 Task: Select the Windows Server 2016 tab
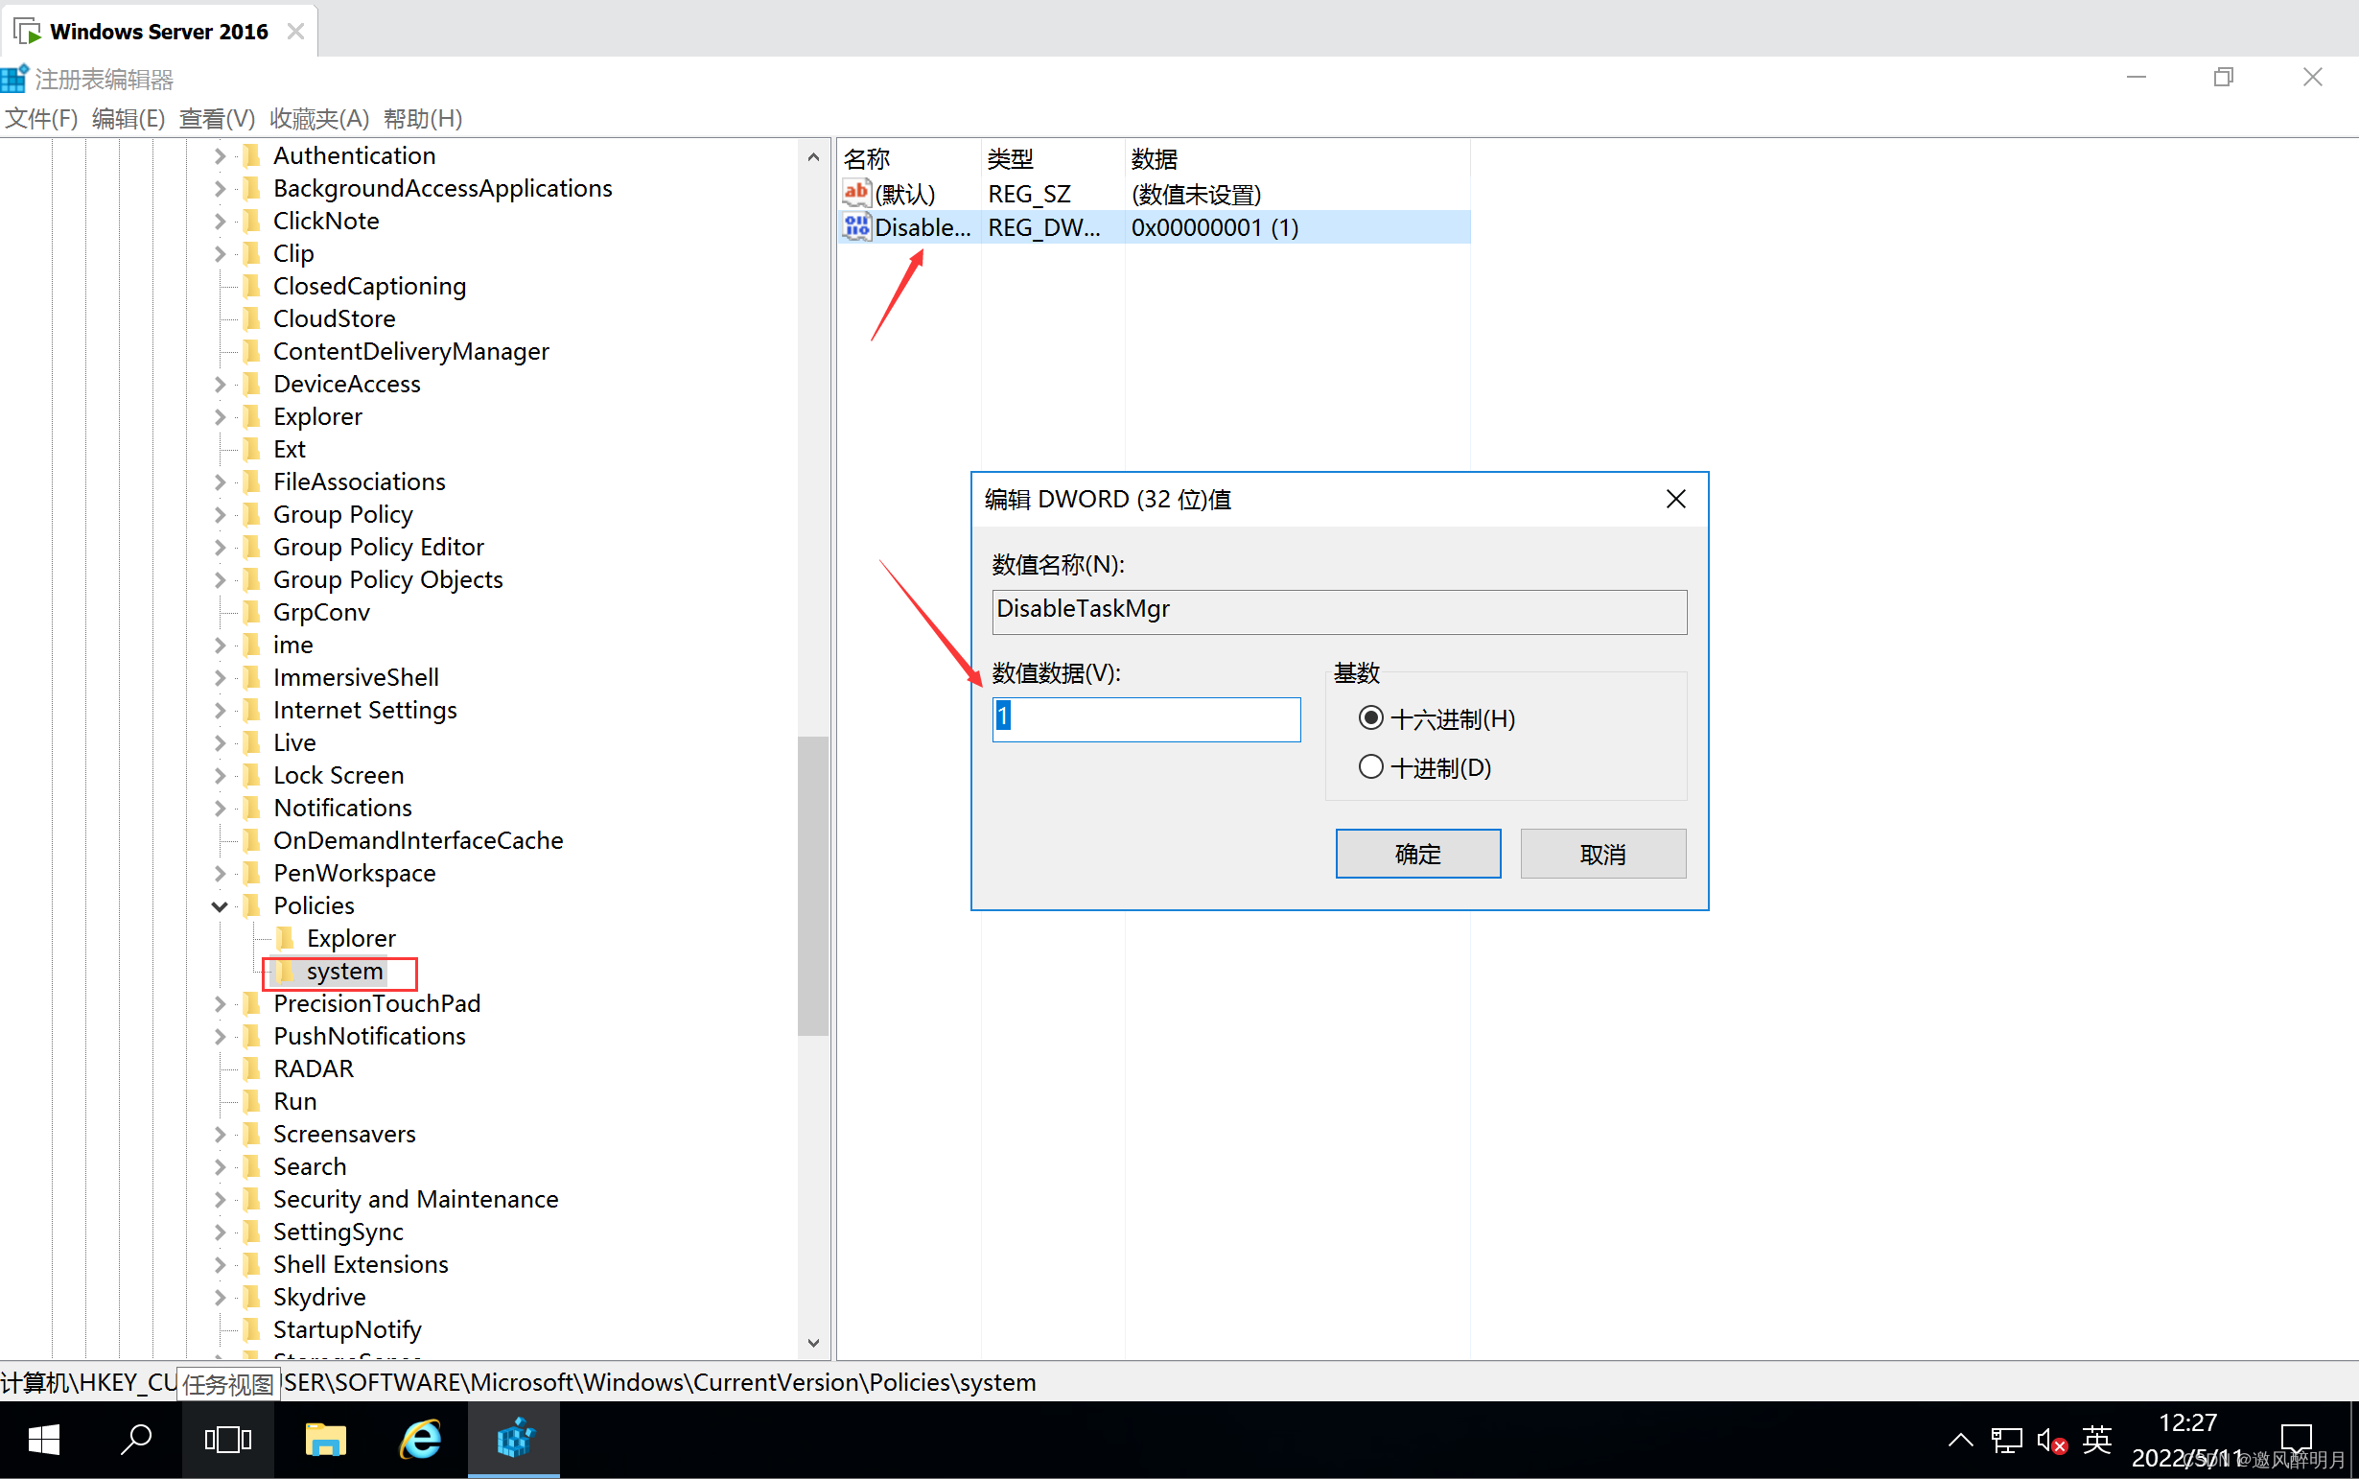[x=158, y=32]
